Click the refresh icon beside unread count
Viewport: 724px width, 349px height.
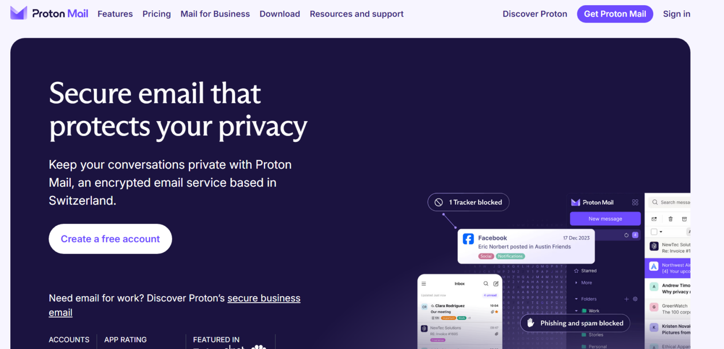[626, 235]
